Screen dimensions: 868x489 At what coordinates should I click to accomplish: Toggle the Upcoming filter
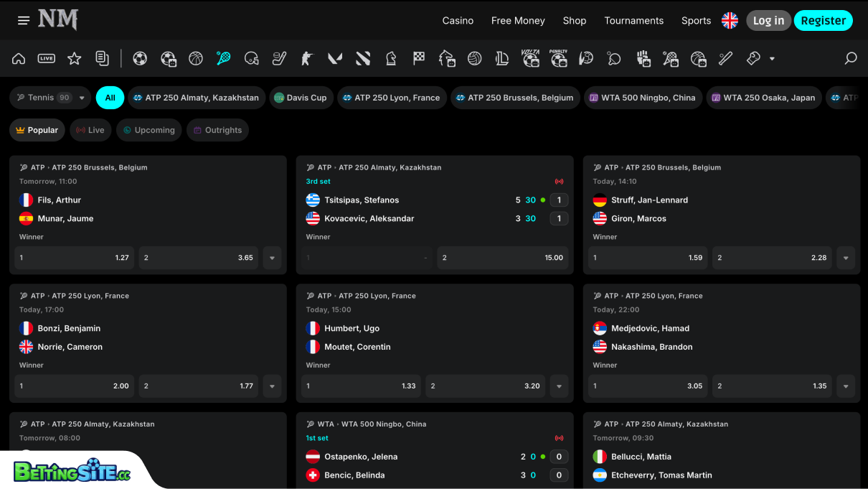(148, 130)
